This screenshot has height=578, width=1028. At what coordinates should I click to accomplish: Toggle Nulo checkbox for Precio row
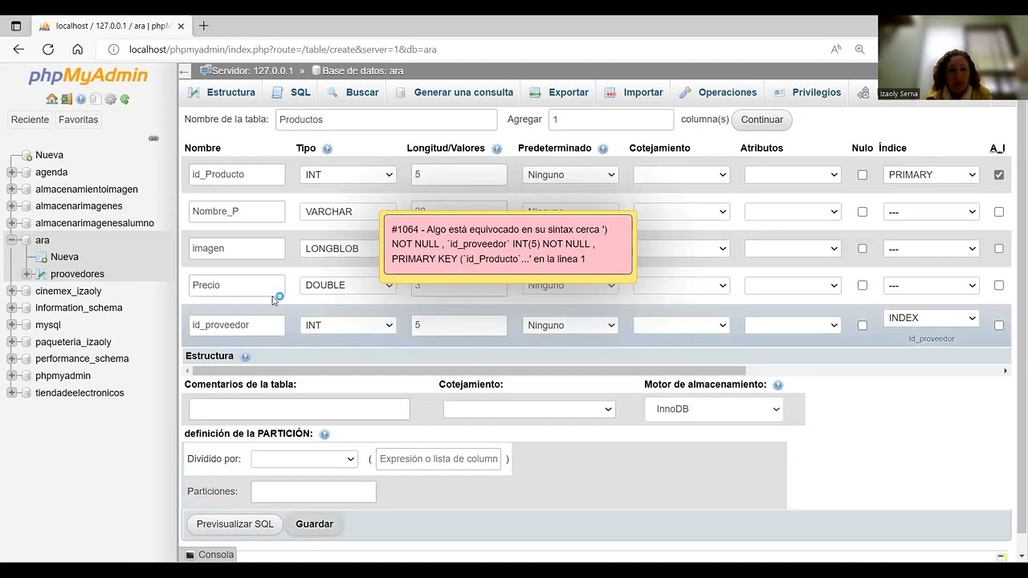(863, 286)
